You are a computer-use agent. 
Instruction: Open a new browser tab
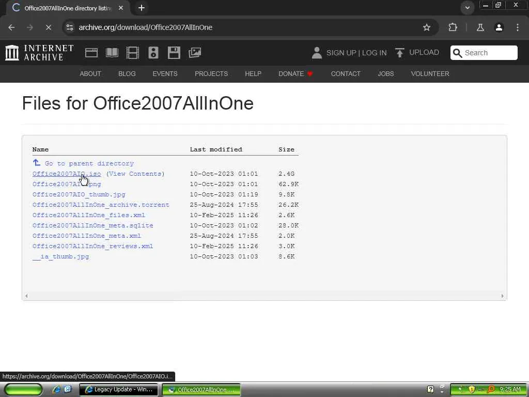pyautogui.click(x=142, y=8)
